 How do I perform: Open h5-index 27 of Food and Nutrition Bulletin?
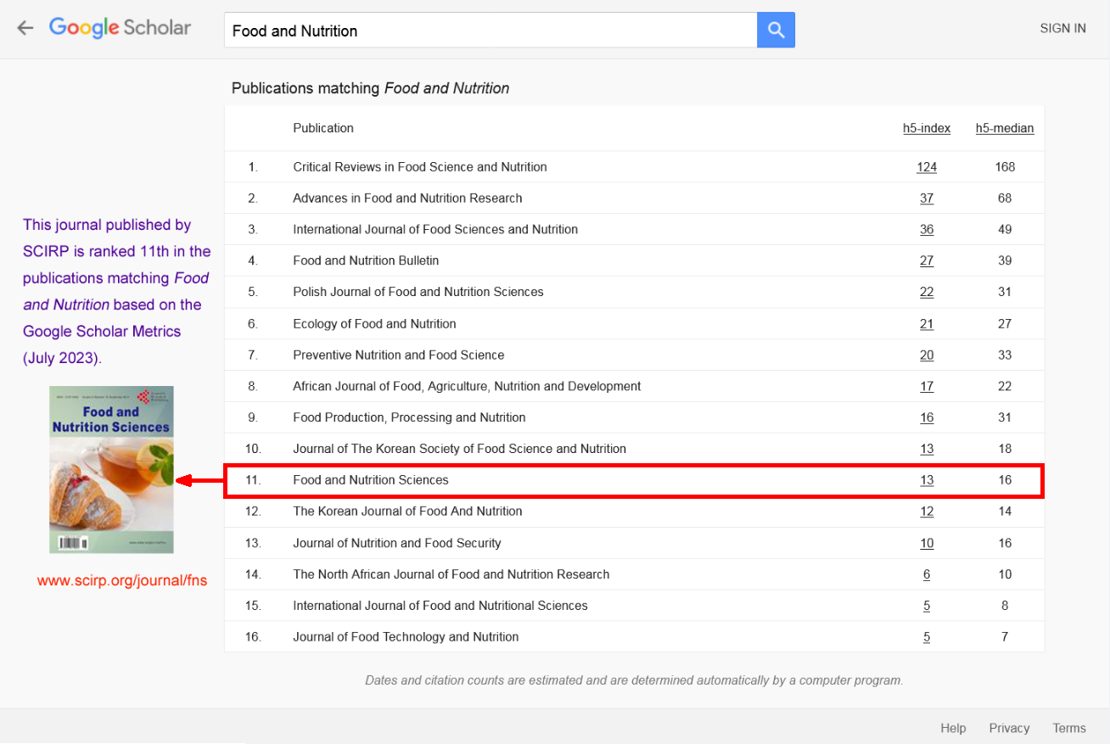pyautogui.click(x=926, y=261)
